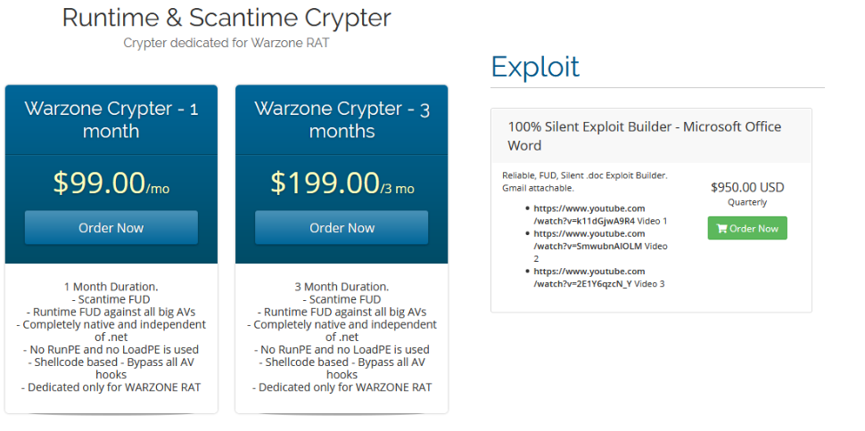The height and width of the screenshot is (431, 865).
Task: Click the $950.00 USD price label
Action: coord(747,187)
